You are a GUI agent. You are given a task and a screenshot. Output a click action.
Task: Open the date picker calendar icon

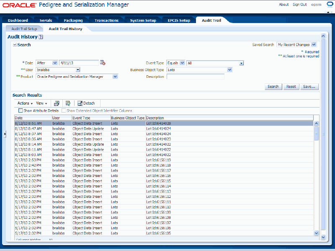pos(103,62)
